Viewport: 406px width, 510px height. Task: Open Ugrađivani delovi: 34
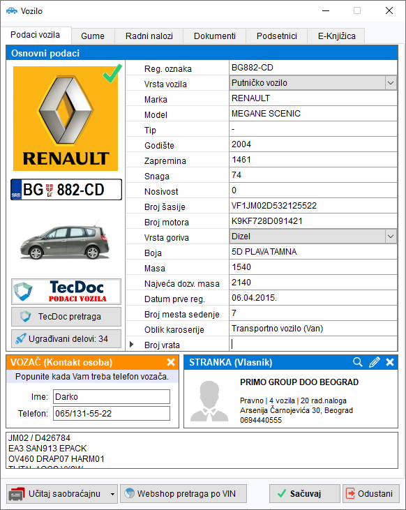[x=66, y=338]
